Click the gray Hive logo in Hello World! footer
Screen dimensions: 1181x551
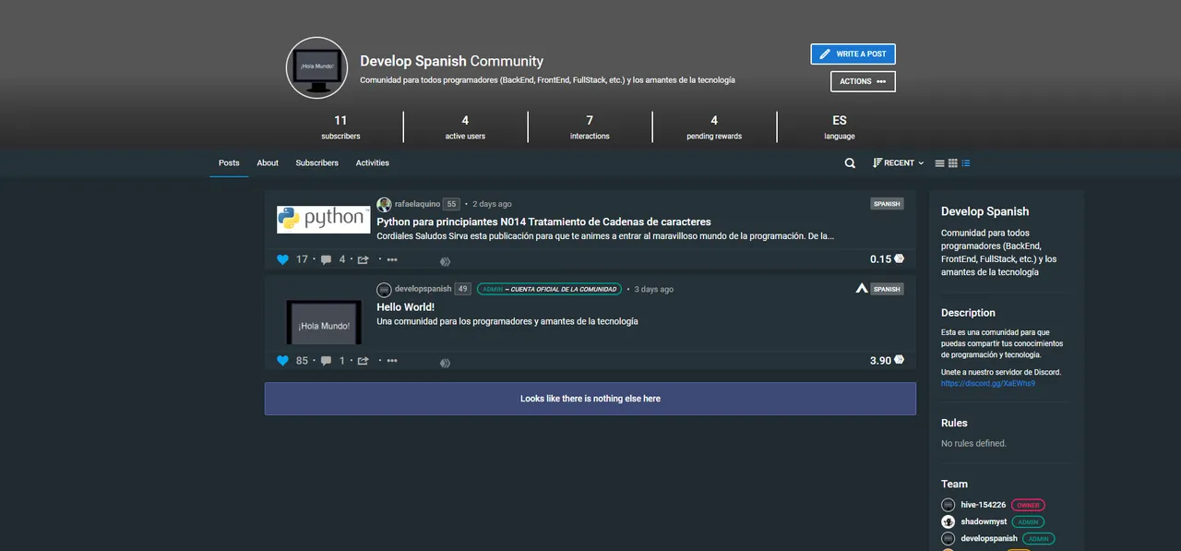tap(445, 364)
